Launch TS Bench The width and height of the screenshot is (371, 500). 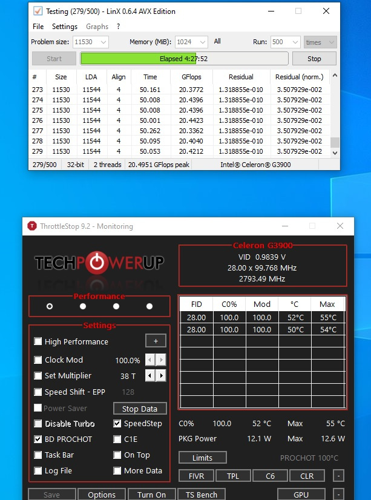[202, 495]
